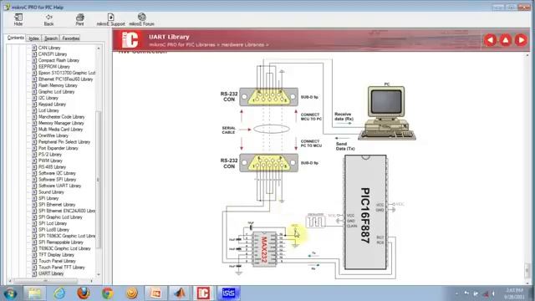This screenshot has width=535, height=301.
Task: Go to previous help topic arrow
Action: (491, 40)
